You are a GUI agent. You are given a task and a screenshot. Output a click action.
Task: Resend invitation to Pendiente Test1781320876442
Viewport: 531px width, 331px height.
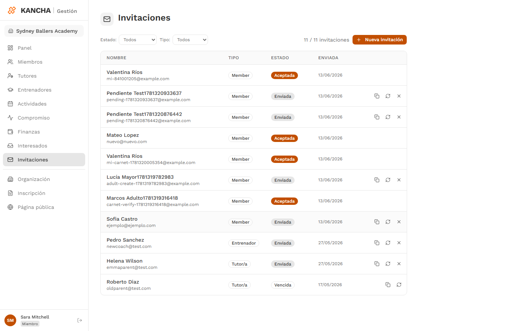[x=388, y=117]
